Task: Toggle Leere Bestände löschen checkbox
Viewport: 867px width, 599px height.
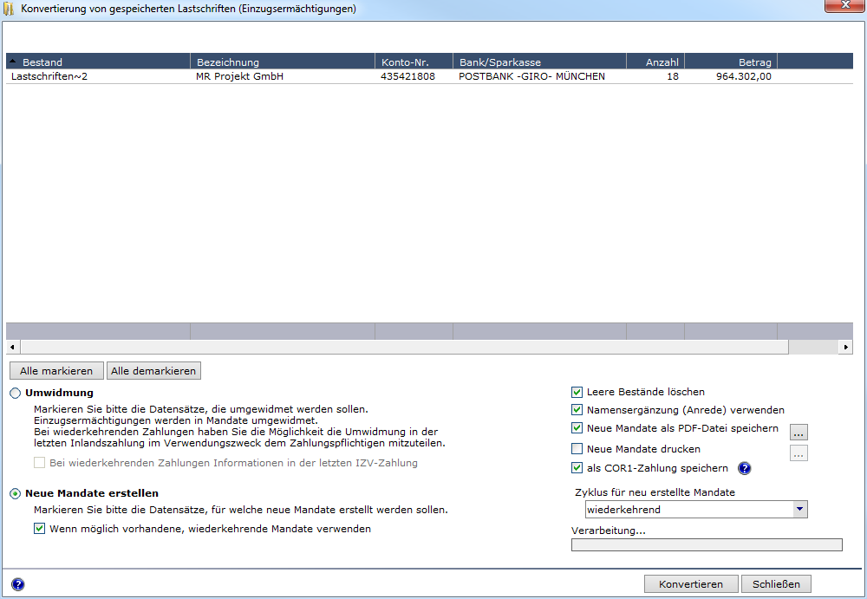Action: pyautogui.click(x=577, y=392)
